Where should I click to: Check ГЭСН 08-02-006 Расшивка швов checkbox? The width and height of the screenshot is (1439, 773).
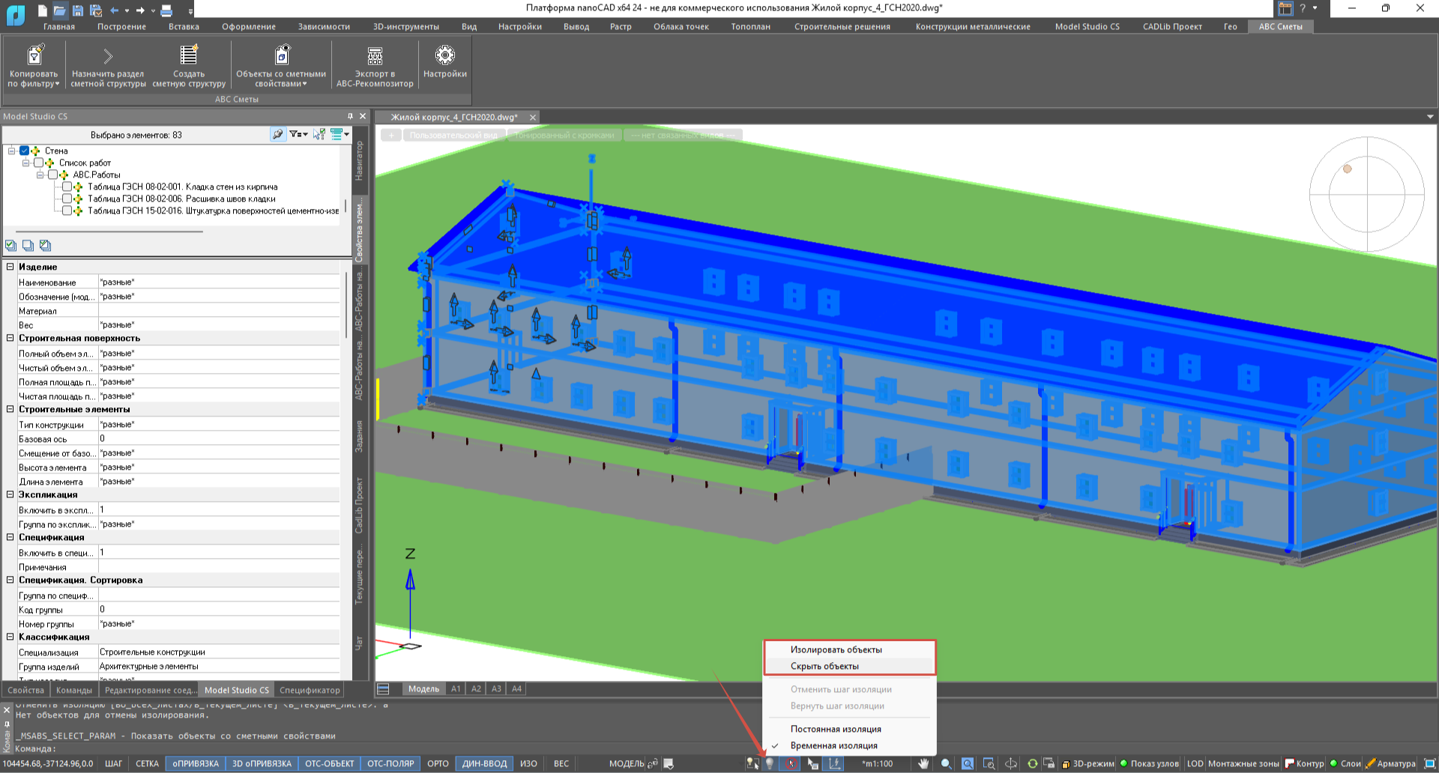tap(67, 198)
